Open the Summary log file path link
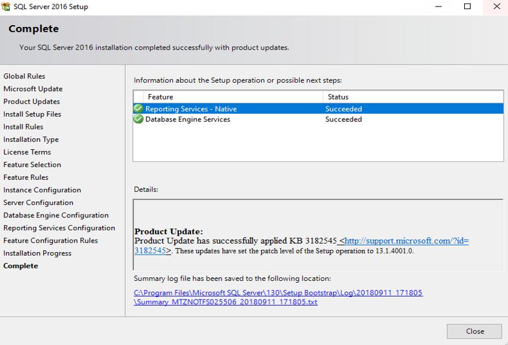Image resolution: width=508 pixels, height=345 pixels. [x=278, y=293]
